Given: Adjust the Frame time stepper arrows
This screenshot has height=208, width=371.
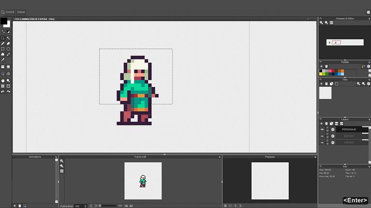Looking at the screenshot, I should coord(85,206).
